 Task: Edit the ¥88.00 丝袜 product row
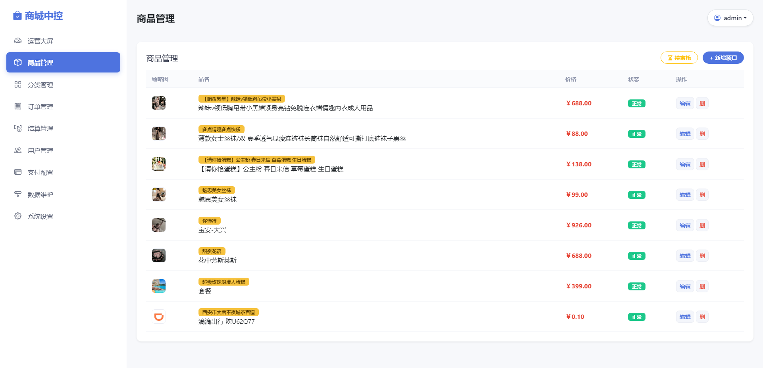tap(685, 134)
